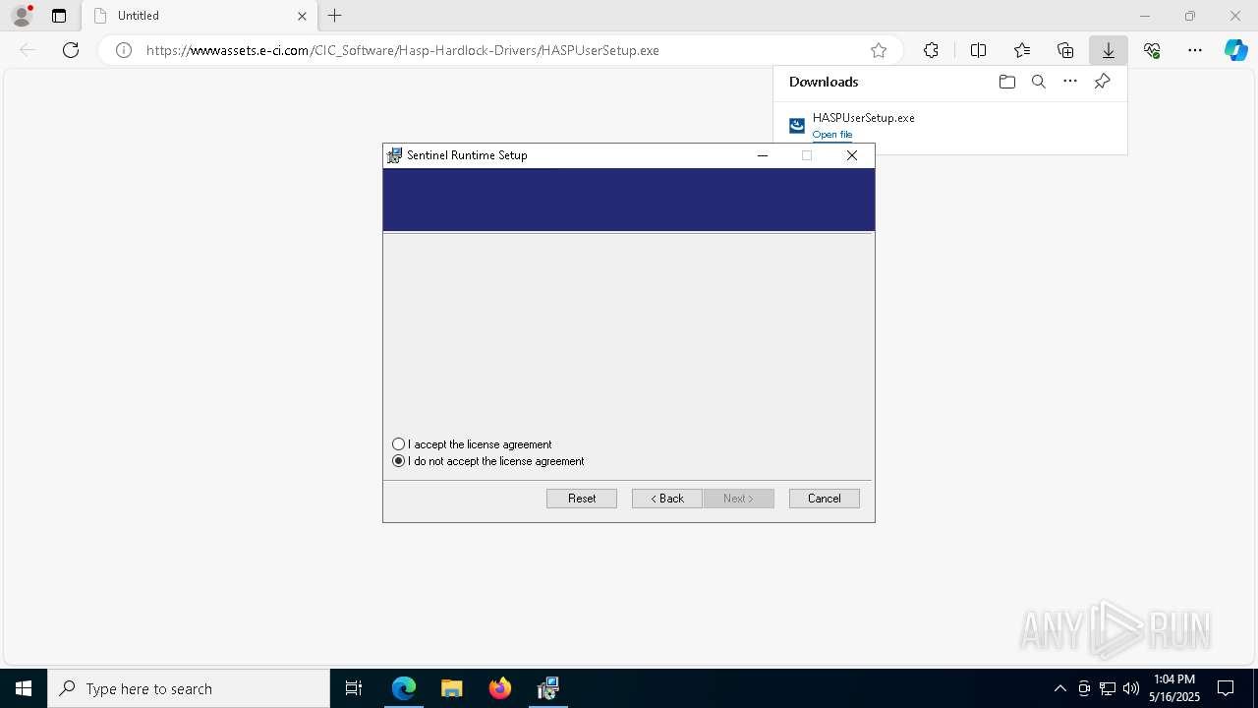Screen dimensions: 1258x708
Task: Open the clock showing 1:04 PM
Action: (x=1174, y=688)
